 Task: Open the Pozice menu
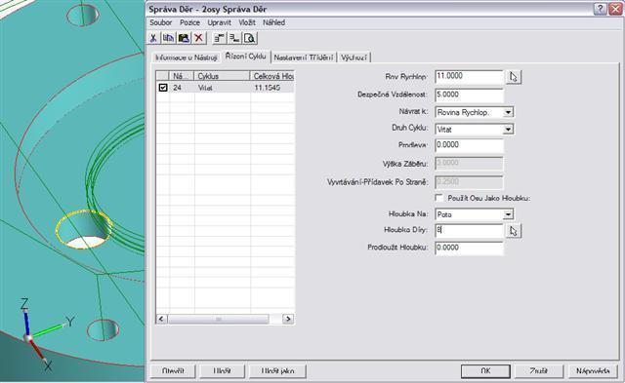pyautogui.click(x=189, y=22)
